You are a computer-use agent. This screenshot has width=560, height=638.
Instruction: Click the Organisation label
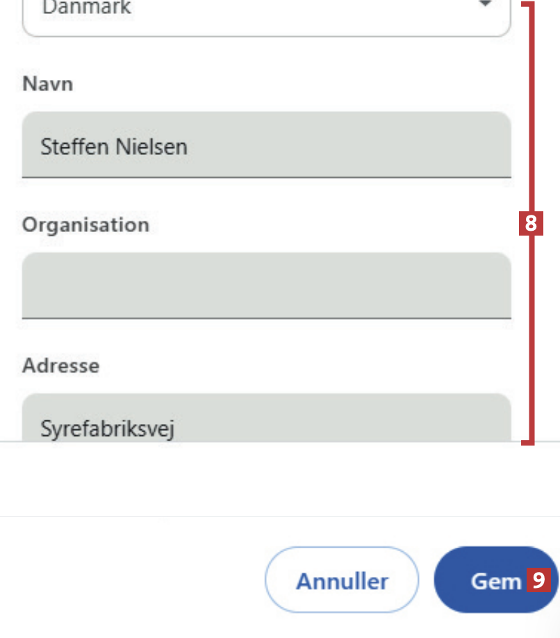[85, 224]
